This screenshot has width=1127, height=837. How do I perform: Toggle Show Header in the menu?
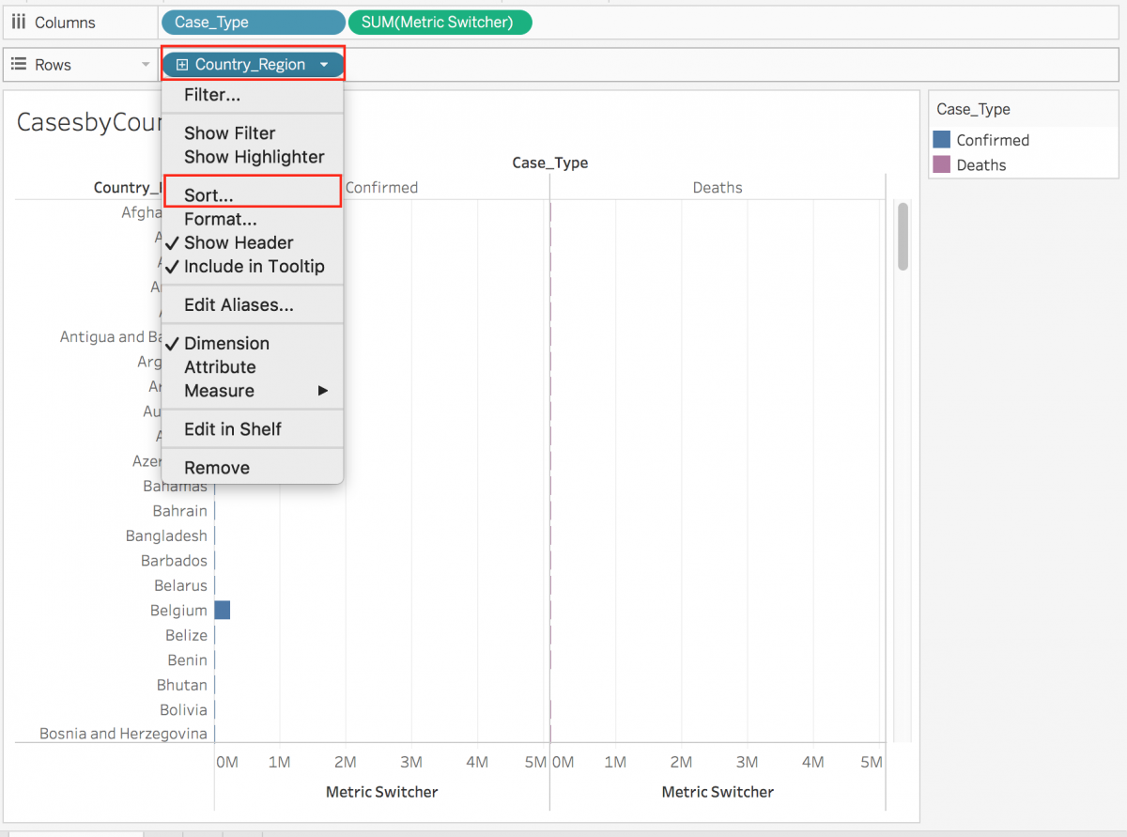(235, 242)
